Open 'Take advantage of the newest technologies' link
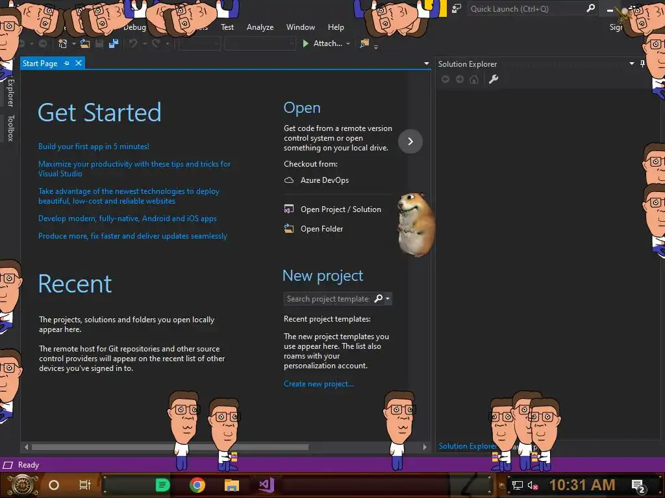The width and height of the screenshot is (665, 498). pos(129,196)
